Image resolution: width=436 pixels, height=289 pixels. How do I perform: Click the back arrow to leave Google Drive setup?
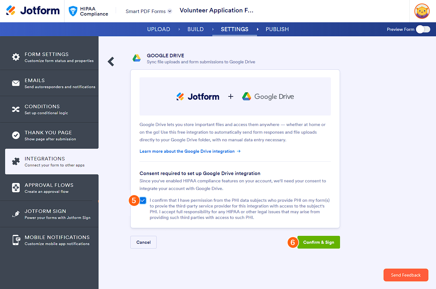click(x=111, y=61)
